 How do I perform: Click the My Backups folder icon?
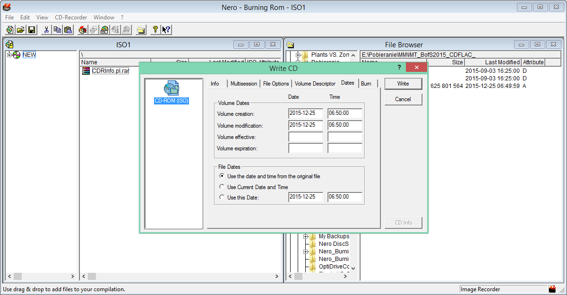pos(313,236)
